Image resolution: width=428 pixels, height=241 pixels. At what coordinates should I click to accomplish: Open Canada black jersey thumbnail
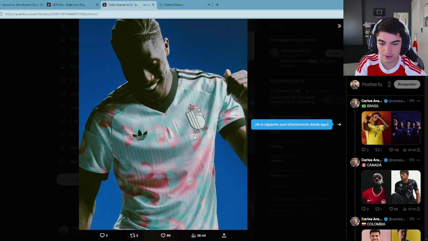406,187
